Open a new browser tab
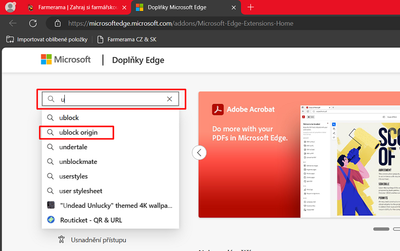 pyautogui.click(x=250, y=7)
